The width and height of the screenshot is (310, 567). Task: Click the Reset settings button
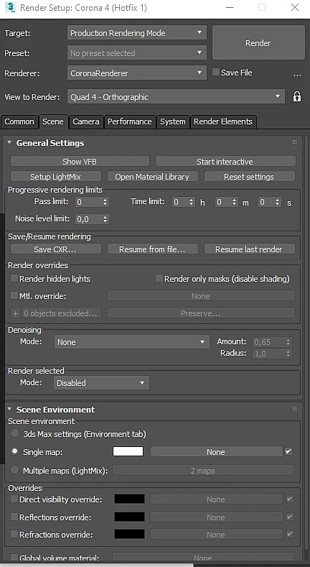[x=250, y=177]
